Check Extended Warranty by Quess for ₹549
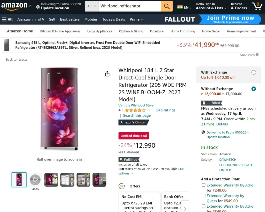This screenshot has height=212, width=265. coord(203,196)
